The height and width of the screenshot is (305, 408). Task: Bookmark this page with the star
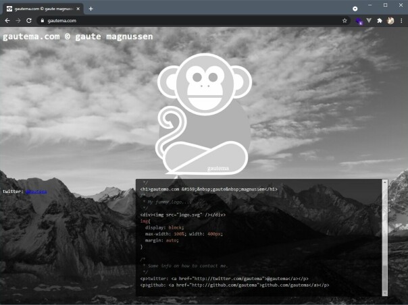pyautogui.click(x=345, y=20)
